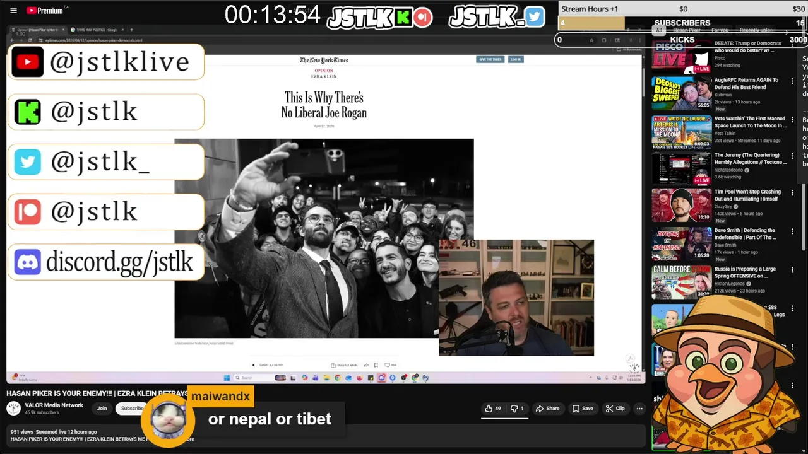
Task: Go to the YouTube Premium home logo
Action: (x=45, y=10)
